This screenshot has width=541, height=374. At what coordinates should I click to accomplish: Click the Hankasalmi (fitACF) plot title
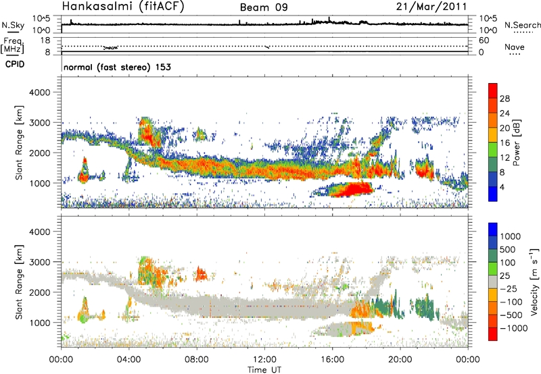click(x=123, y=7)
